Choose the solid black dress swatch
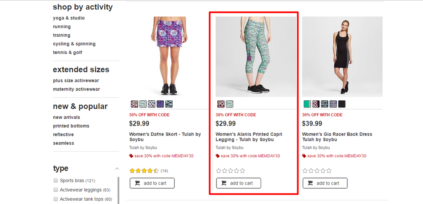The width and height of the screenshot is (423, 204). coord(342,104)
